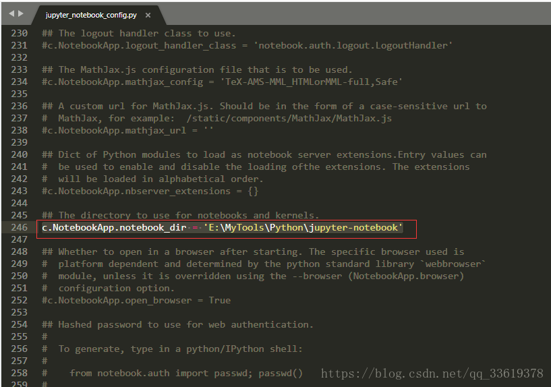This screenshot has width=551, height=387.
Task: Click line number 252 in gutter
Action: click(x=19, y=300)
